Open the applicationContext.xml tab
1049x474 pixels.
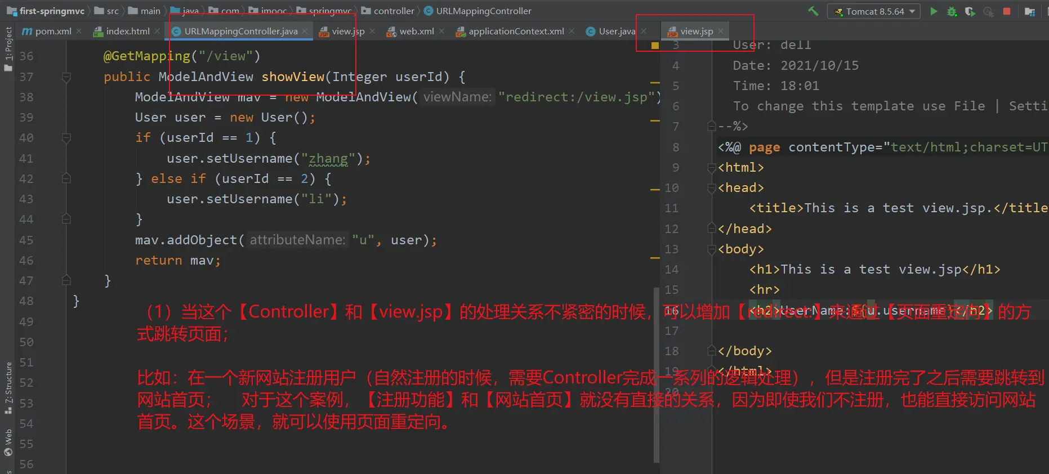pos(516,31)
